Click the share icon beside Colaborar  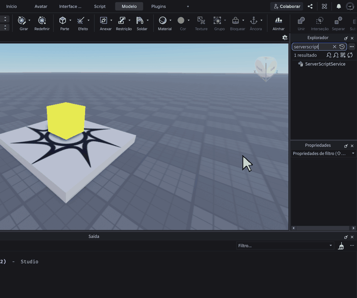tap(310, 6)
